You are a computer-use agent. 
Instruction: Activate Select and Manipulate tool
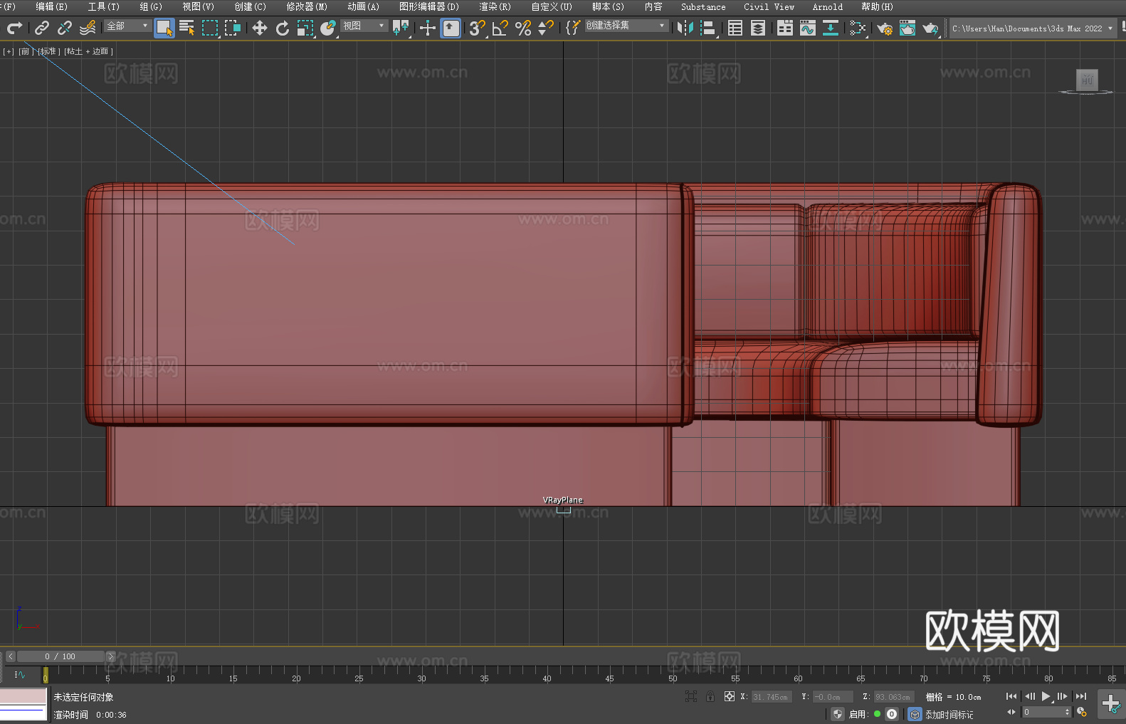[x=427, y=28]
